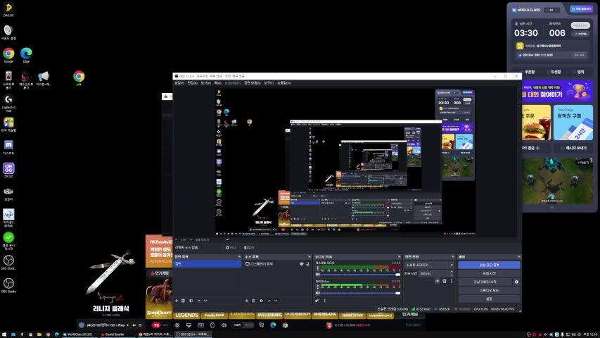The width and height of the screenshot is (600, 338).
Task: Open desktop audio channel options menu dots
Action: [318, 268]
